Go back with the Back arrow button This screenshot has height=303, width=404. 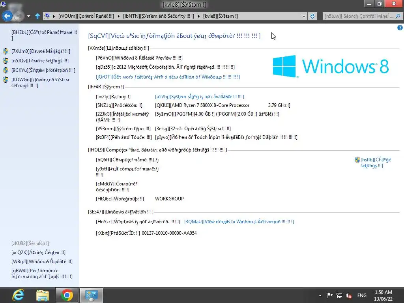pos(7,16)
